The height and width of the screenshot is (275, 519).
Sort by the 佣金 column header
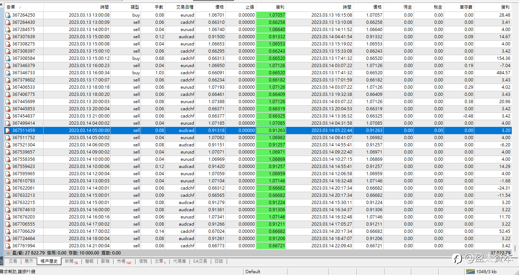pyautogui.click(x=399, y=7)
